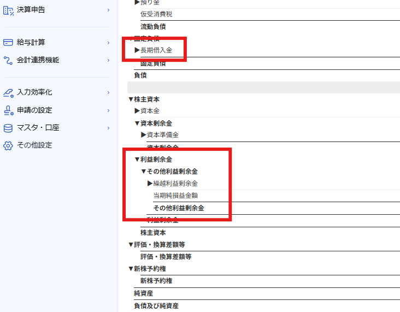Expand the 資本準備金 row
Screen dimensions: 400x312
(x=144, y=135)
